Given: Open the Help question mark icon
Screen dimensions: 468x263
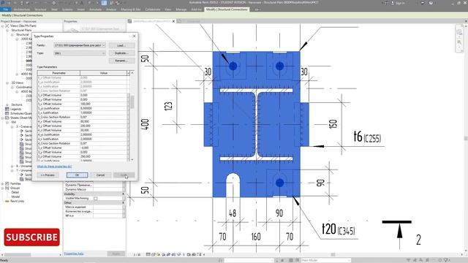Looking at the screenshot, I should (431, 3).
